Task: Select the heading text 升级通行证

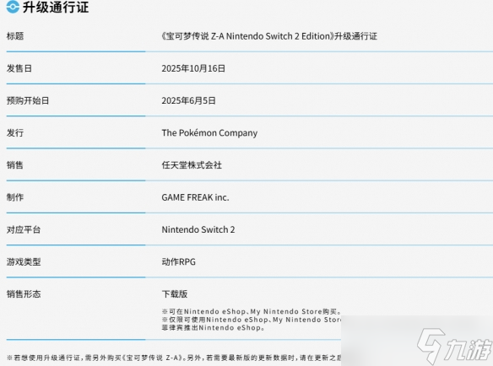Action: point(56,7)
